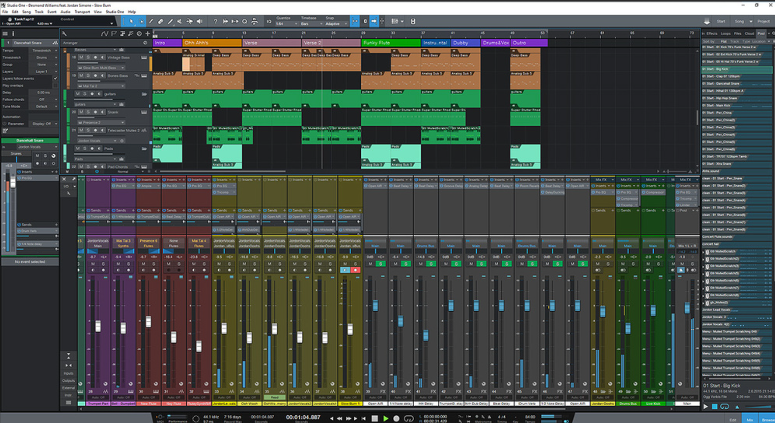Select the Listen tool

[x=199, y=21]
